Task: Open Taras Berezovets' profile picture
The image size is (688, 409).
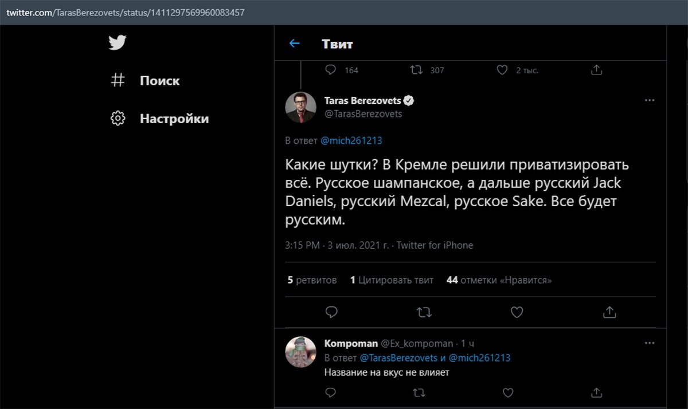Action: 301,107
